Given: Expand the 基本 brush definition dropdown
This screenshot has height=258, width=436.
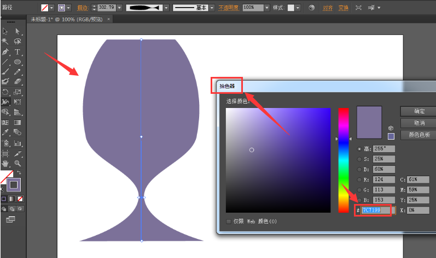Looking at the screenshot, I should point(212,8).
